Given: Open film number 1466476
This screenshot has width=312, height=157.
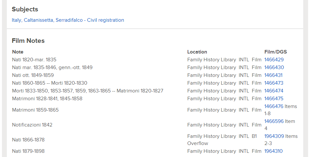Looking at the screenshot, I should [x=274, y=106].
